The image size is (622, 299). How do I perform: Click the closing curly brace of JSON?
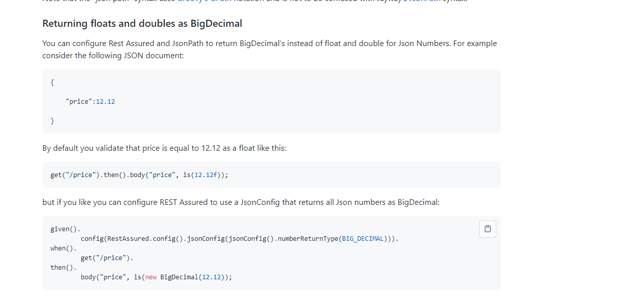52,121
